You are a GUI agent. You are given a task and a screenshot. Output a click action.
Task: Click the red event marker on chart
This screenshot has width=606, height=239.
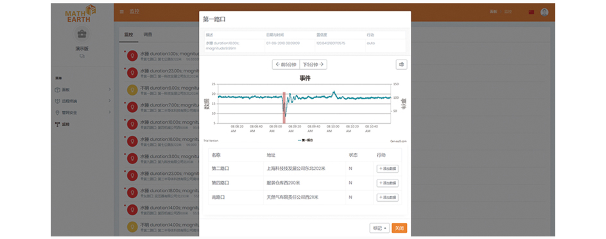284,108
